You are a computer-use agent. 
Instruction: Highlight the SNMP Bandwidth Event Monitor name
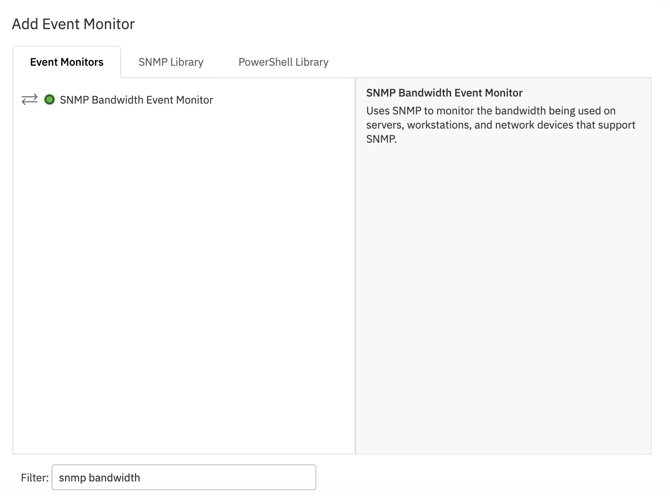point(136,99)
